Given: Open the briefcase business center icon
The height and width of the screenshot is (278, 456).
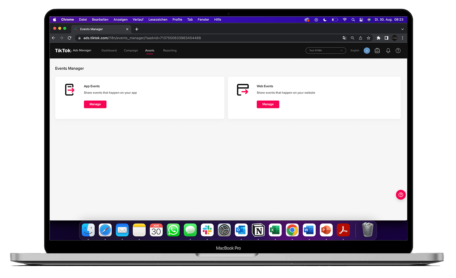Looking at the screenshot, I should [377, 51].
